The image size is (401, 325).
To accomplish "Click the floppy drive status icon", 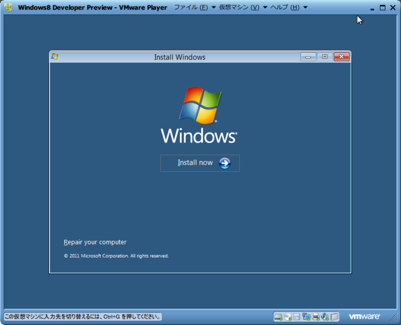I will (297, 317).
